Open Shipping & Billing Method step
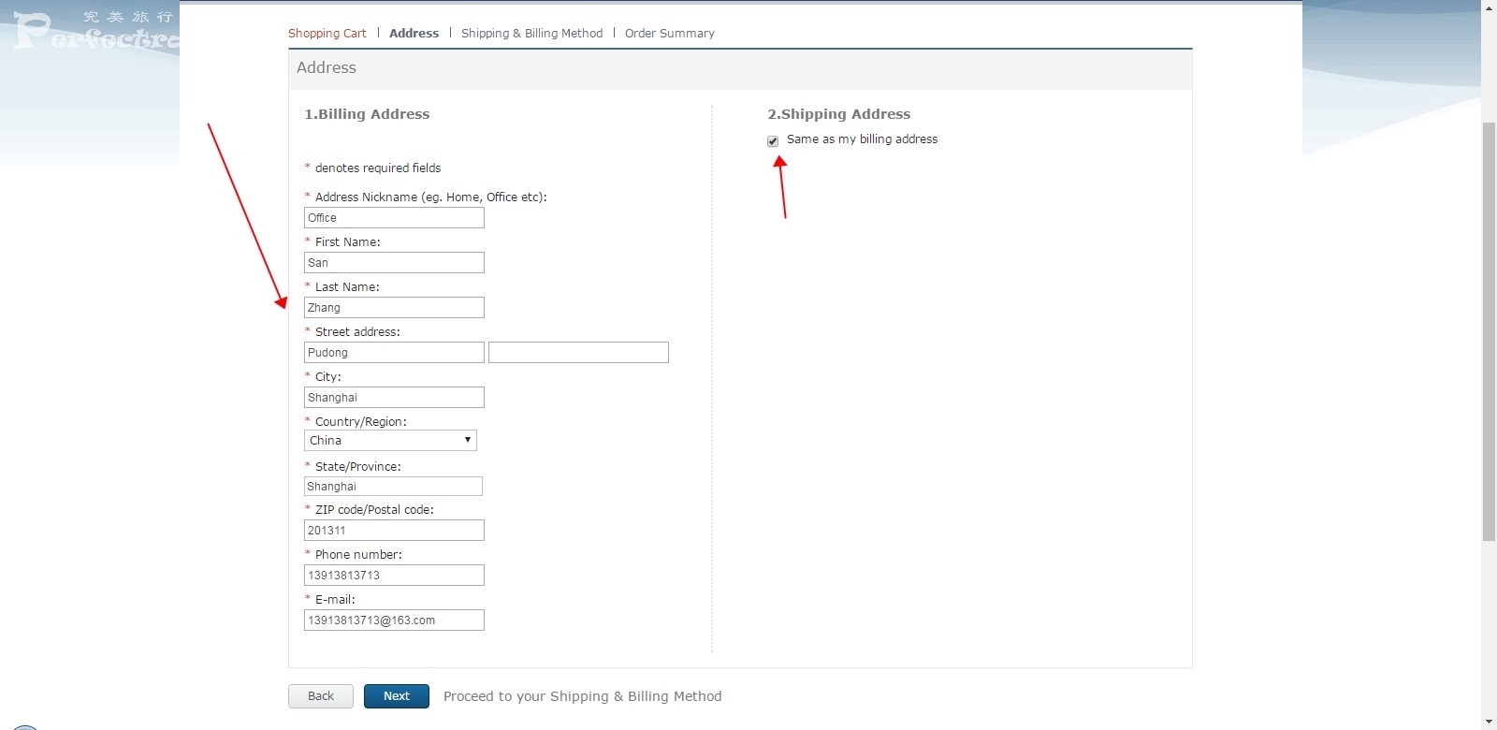 coord(531,33)
